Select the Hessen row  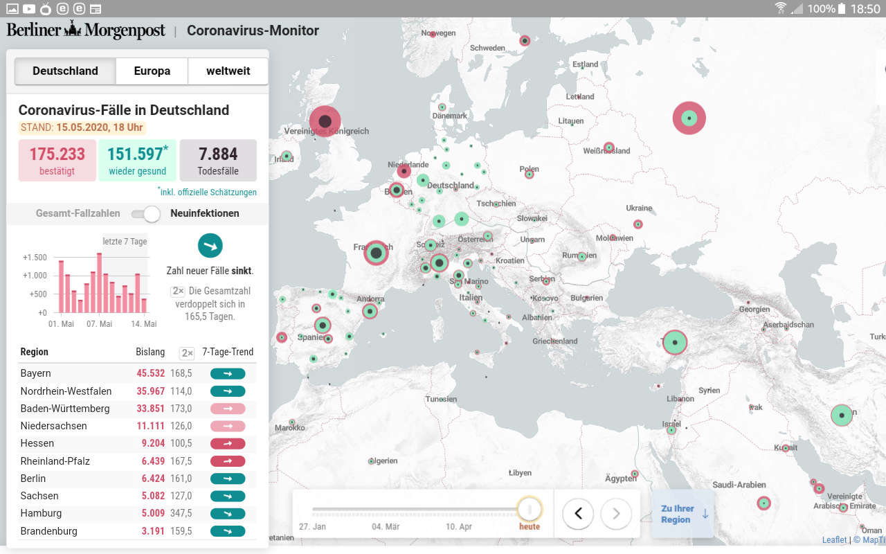137,443
